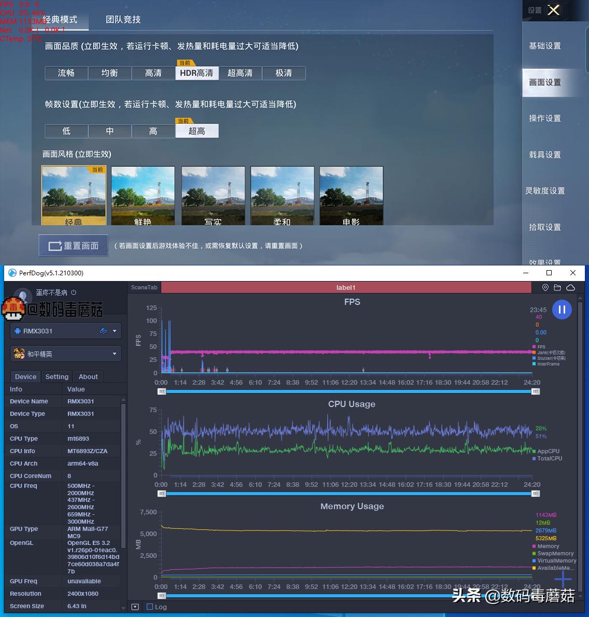Click the refresh icon beside RMX3031 device
Image resolution: width=589 pixels, height=617 pixels.
[x=103, y=331]
